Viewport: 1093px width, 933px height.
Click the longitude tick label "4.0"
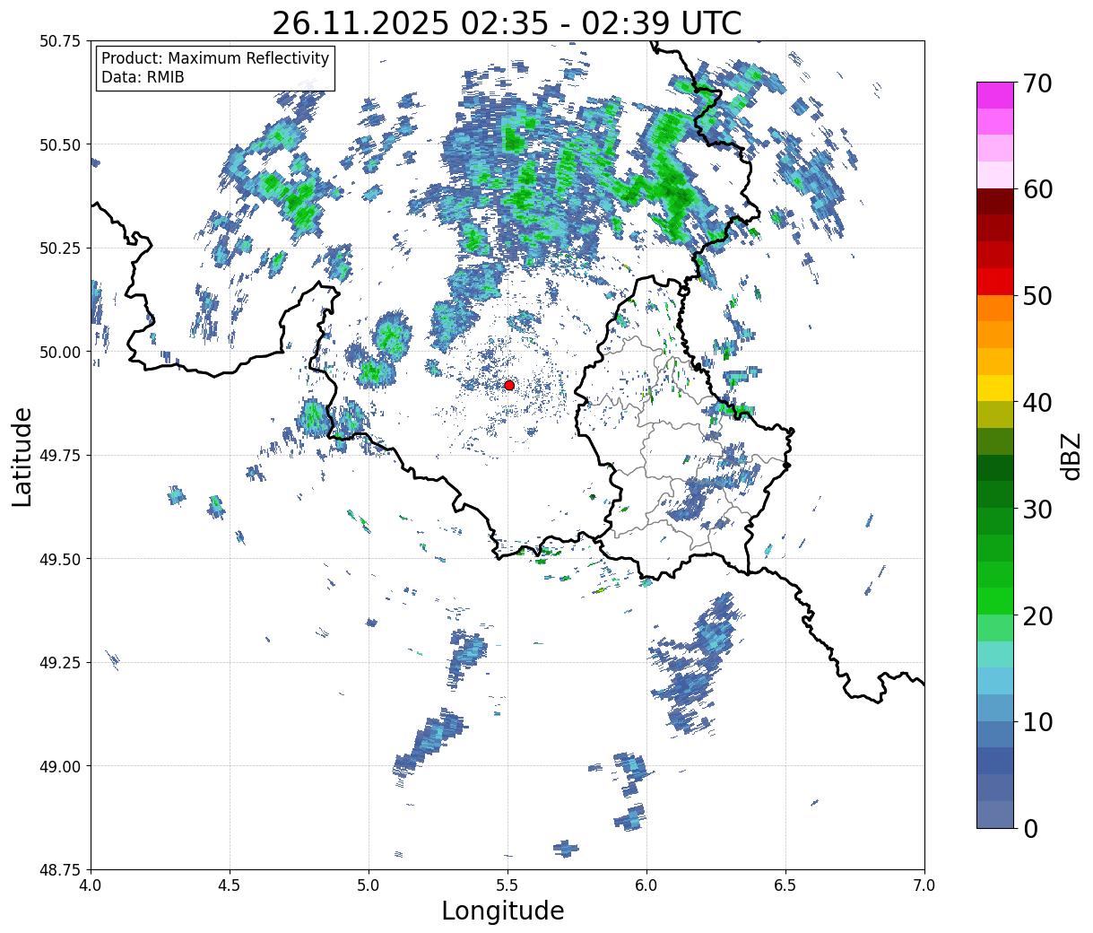[91, 885]
